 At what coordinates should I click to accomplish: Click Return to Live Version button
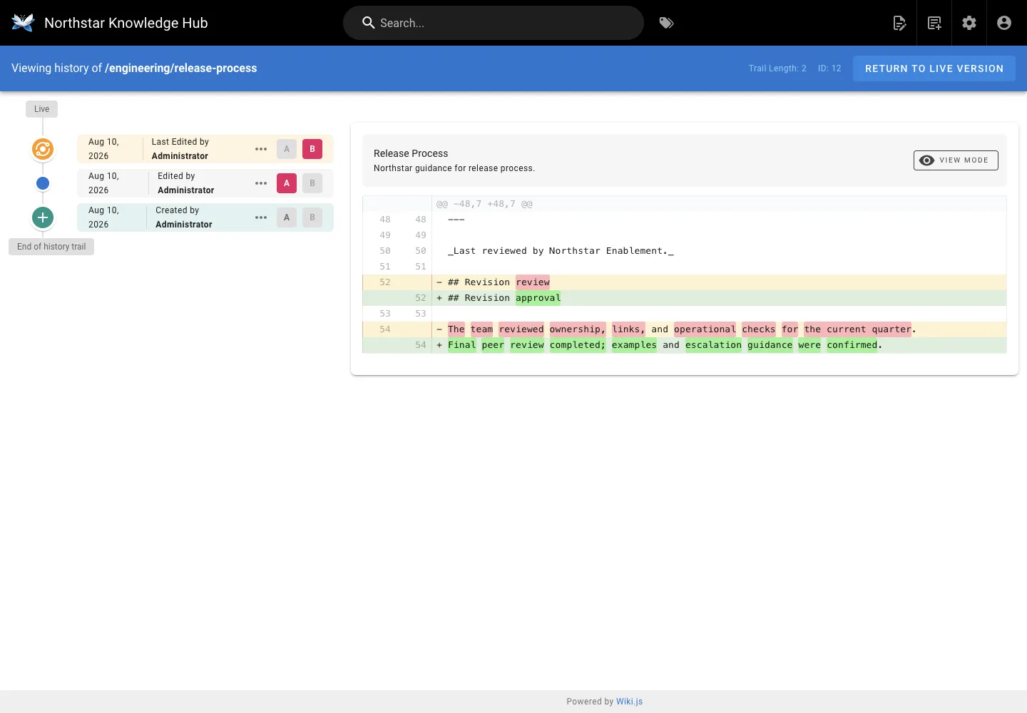pyautogui.click(x=934, y=68)
